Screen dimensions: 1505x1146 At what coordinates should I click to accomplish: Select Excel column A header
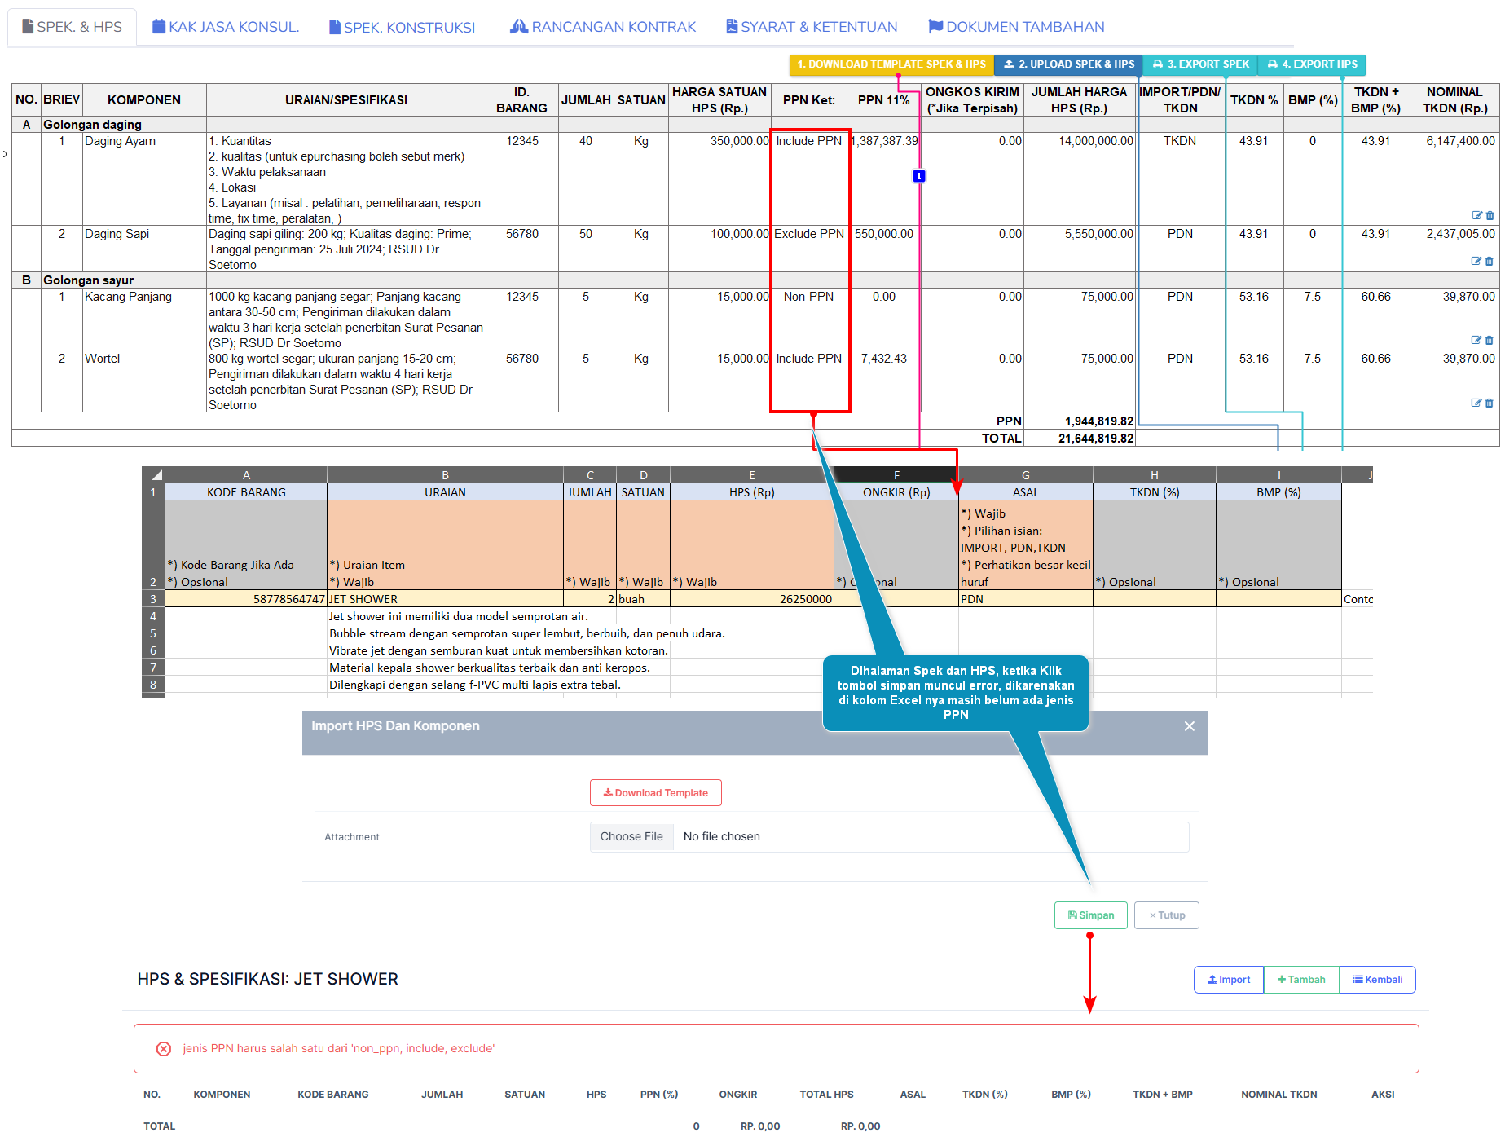click(x=246, y=475)
